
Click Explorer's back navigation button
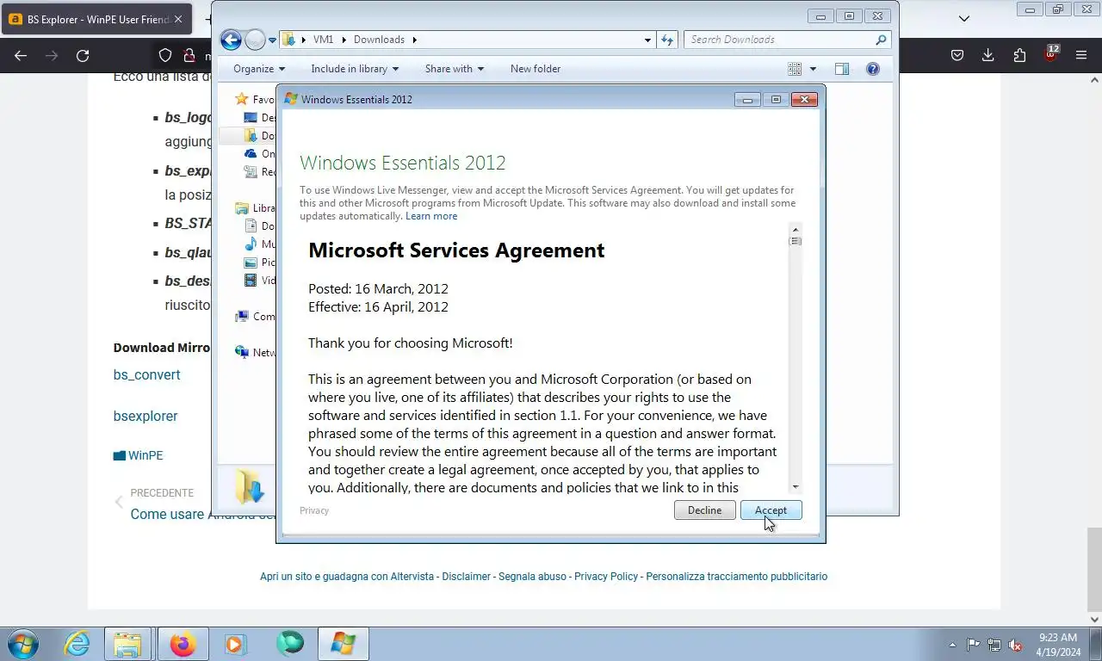click(x=231, y=40)
